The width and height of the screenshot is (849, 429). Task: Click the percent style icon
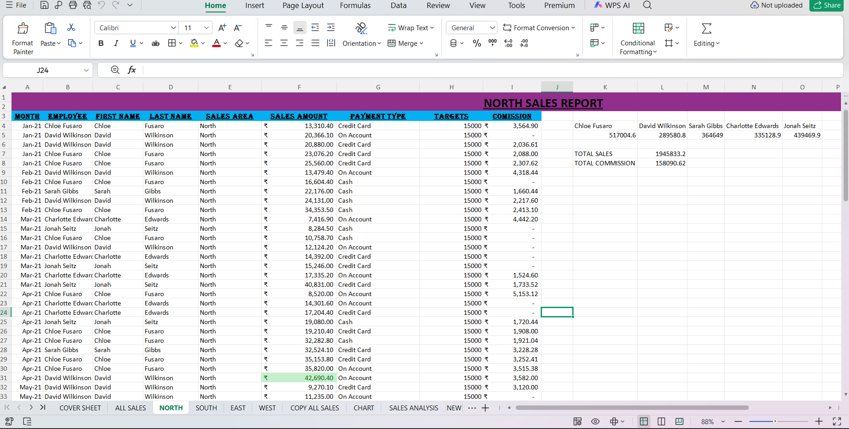tap(477, 43)
